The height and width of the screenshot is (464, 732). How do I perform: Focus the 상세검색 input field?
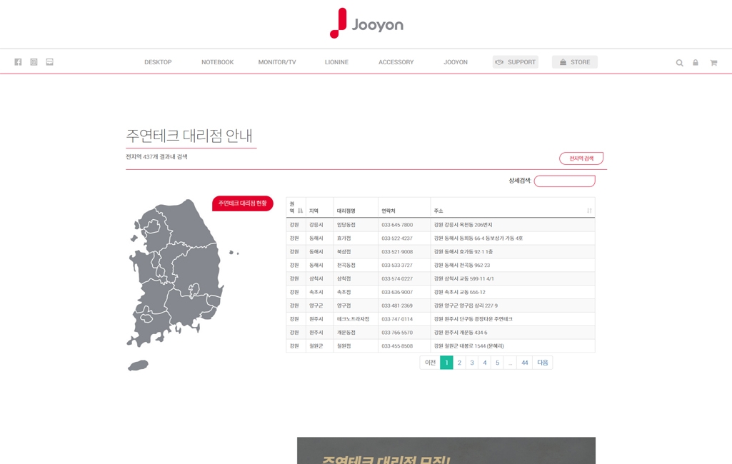click(x=564, y=181)
